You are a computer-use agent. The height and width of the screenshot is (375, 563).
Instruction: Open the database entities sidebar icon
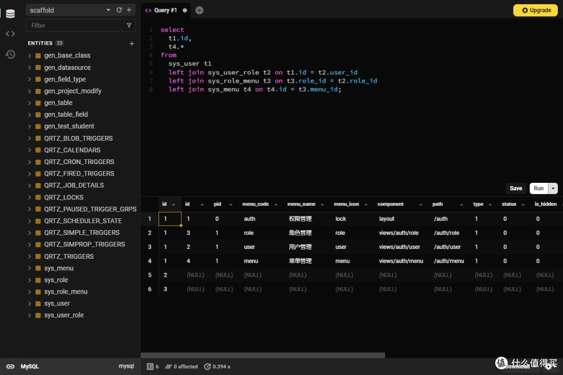10,14
